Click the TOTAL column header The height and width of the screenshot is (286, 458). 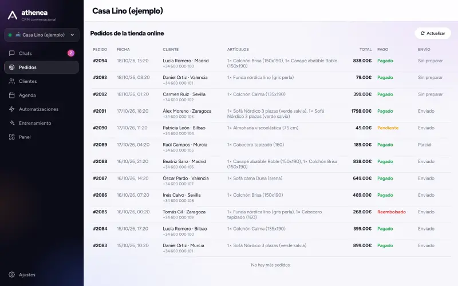point(365,50)
